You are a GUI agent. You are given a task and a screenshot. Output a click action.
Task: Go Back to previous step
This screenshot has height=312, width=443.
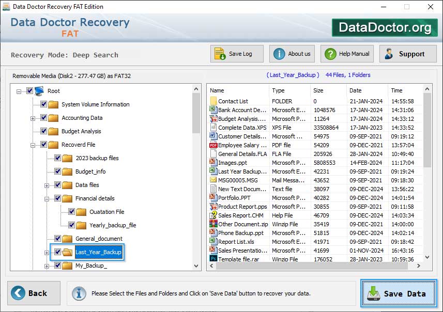tap(34, 293)
